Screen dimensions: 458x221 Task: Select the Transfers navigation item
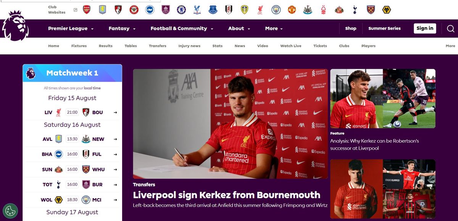coord(158,46)
